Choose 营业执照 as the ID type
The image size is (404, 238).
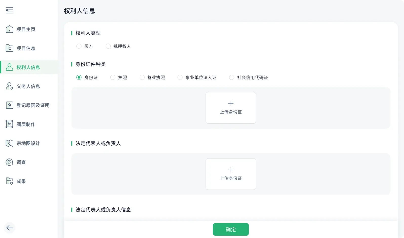coord(142,77)
